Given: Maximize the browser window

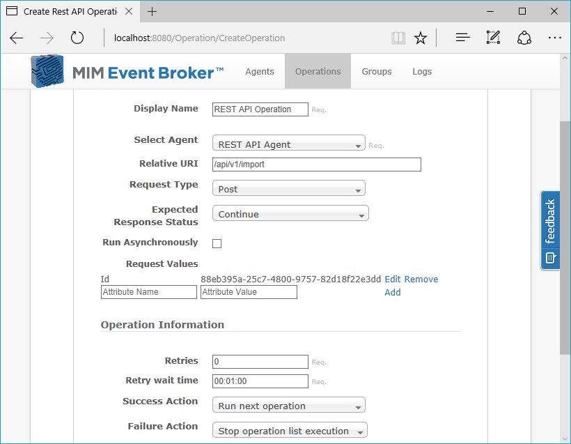Looking at the screenshot, I should click(522, 11).
